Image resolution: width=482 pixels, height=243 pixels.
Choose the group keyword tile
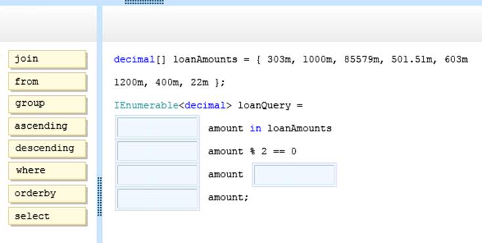[x=47, y=104]
